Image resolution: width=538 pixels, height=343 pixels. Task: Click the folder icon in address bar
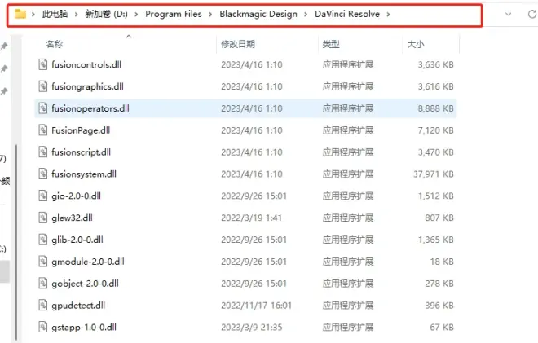(x=20, y=14)
